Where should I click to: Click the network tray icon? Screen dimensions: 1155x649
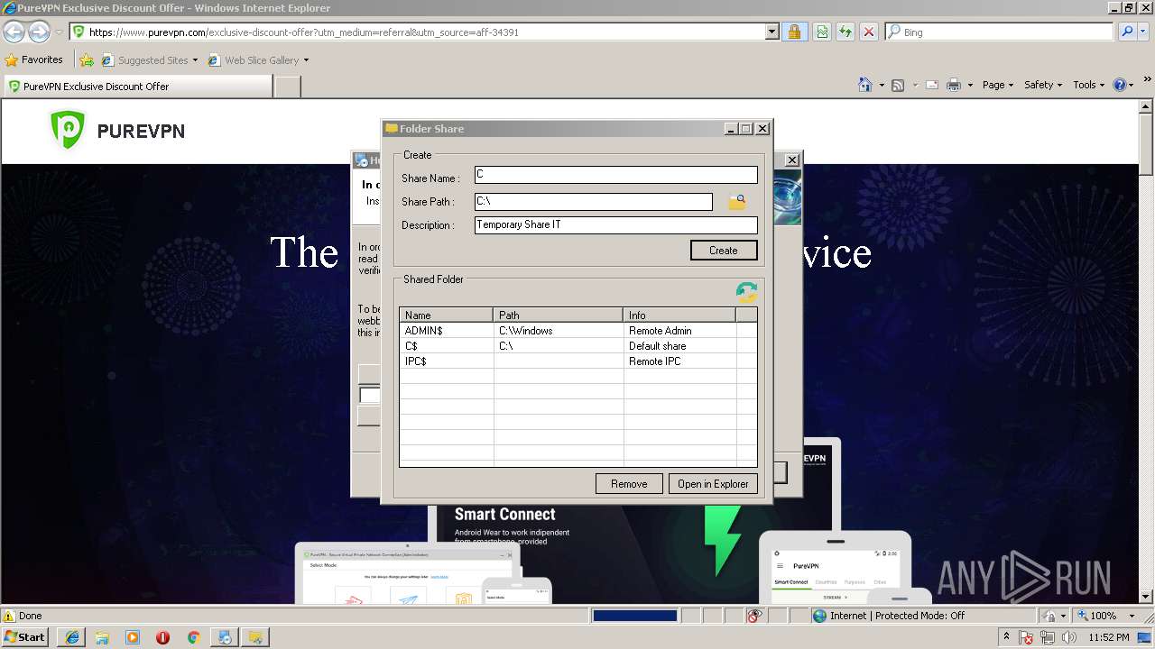pyautogui.click(x=1048, y=637)
